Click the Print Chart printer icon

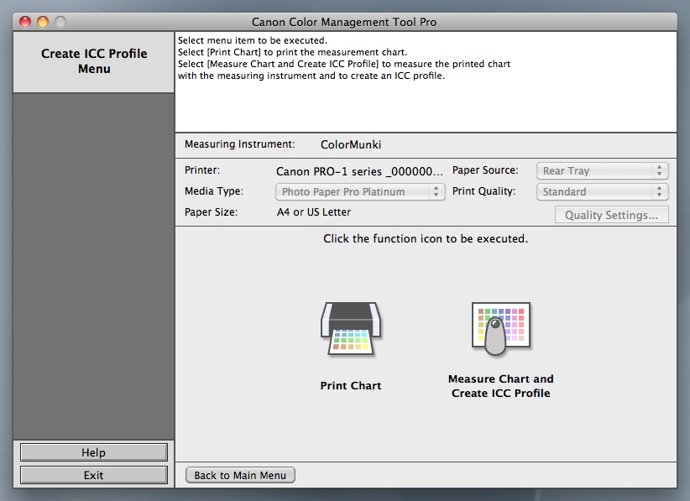coord(351,329)
